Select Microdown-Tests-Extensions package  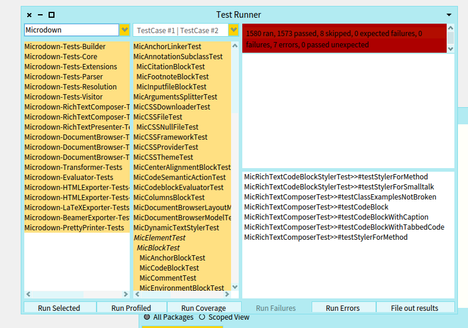click(77, 67)
